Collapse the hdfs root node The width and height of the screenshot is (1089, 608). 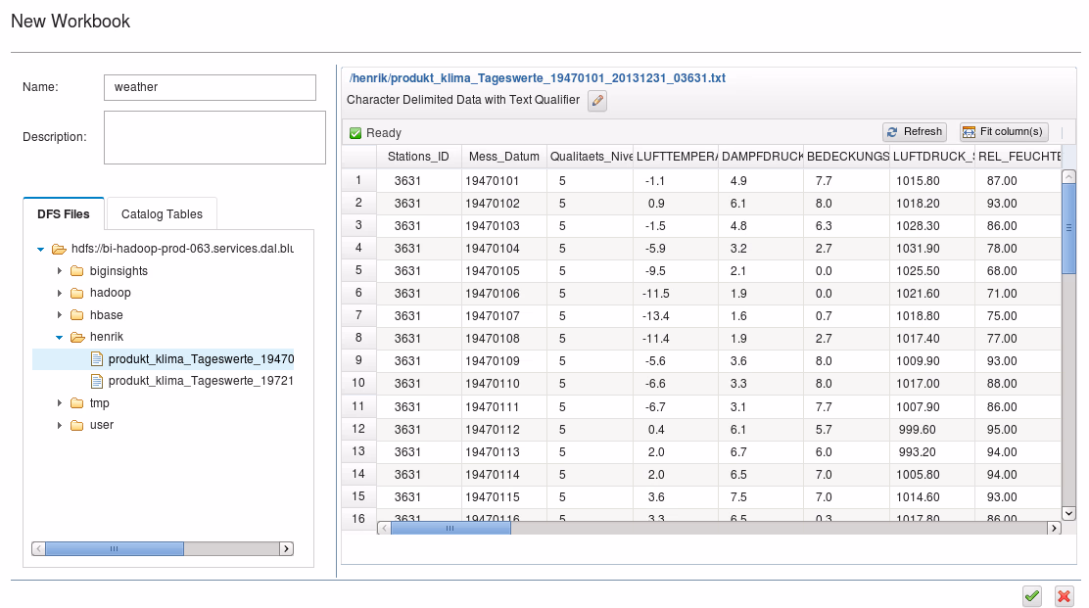click(x=40, y=249)
